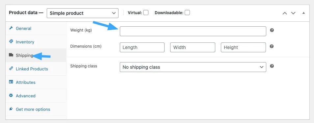Move Product data panel down with arrow

point(293,13)
